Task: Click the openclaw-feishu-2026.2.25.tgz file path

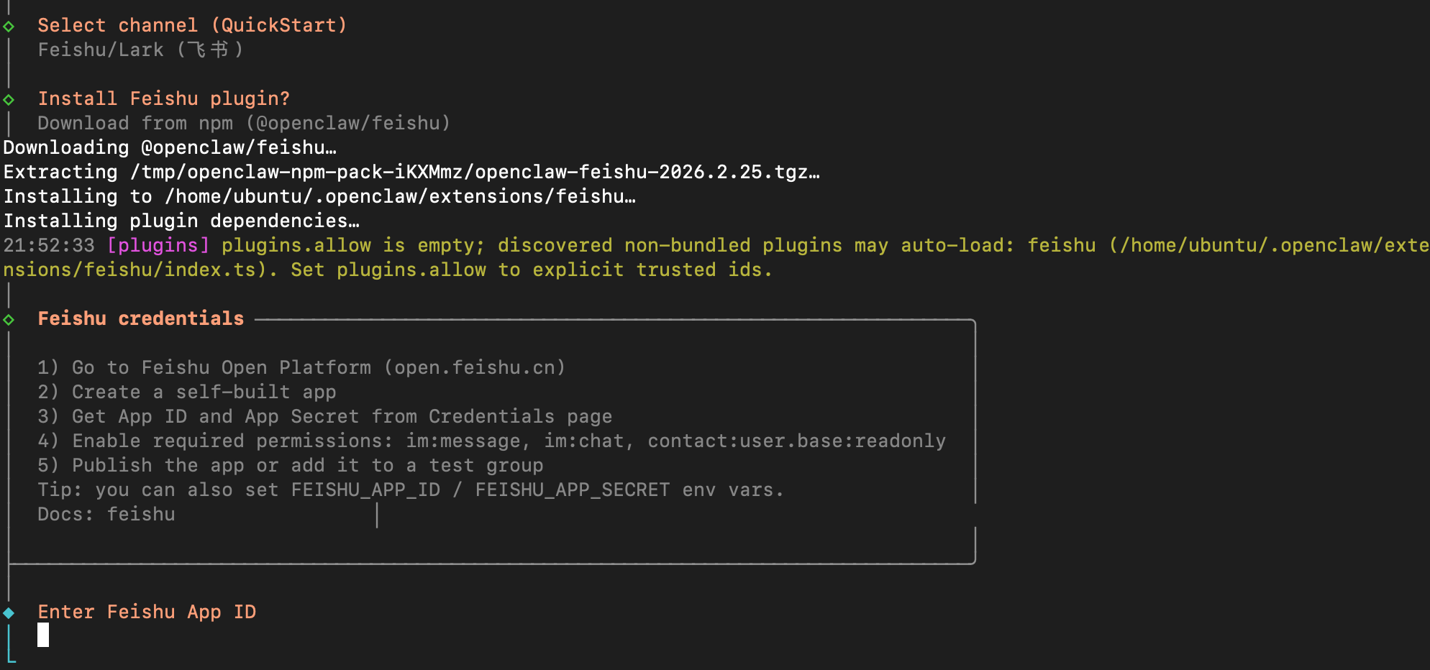Action: [x=475, y=173]
